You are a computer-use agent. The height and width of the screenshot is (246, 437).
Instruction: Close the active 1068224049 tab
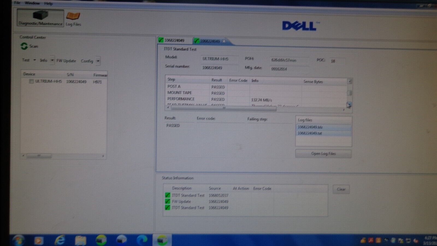pyautogui.click(x=224, y=41)
